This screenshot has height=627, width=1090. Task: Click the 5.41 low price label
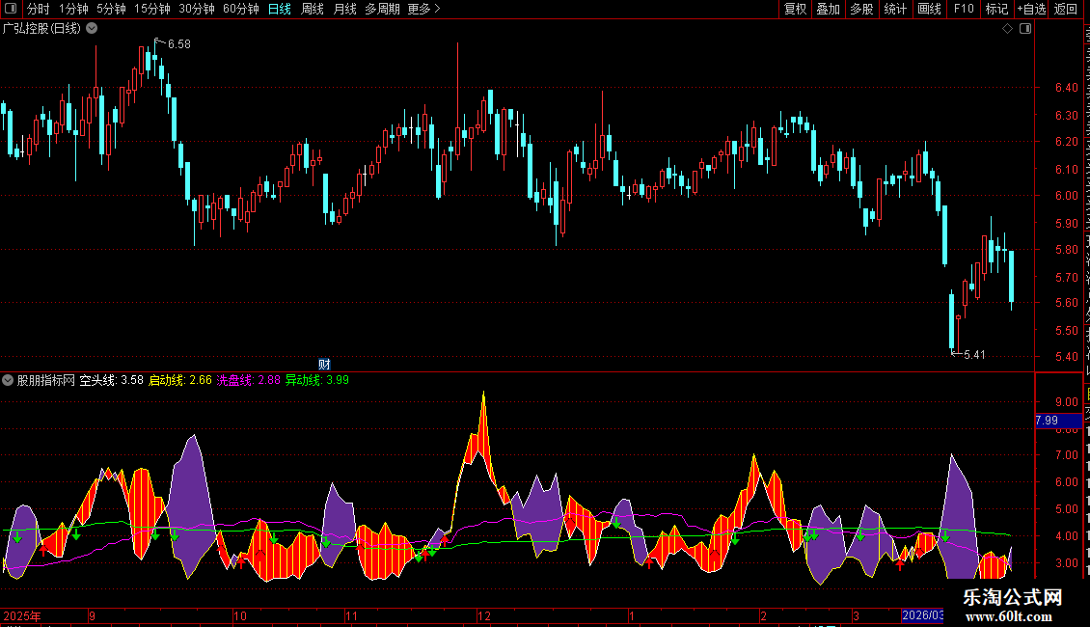[x=974, y=355]
